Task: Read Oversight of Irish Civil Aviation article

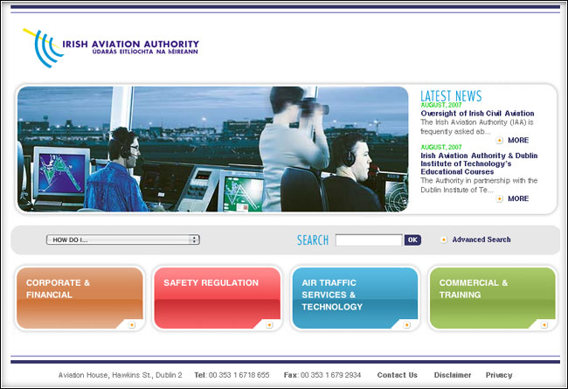Action: point(477,114)
